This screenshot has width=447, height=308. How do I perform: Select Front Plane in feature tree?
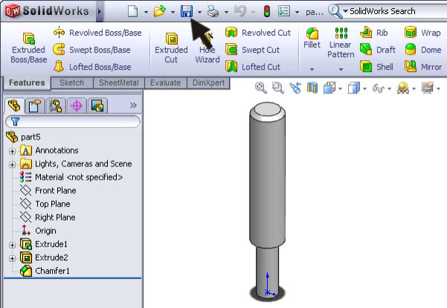point(55,191)
